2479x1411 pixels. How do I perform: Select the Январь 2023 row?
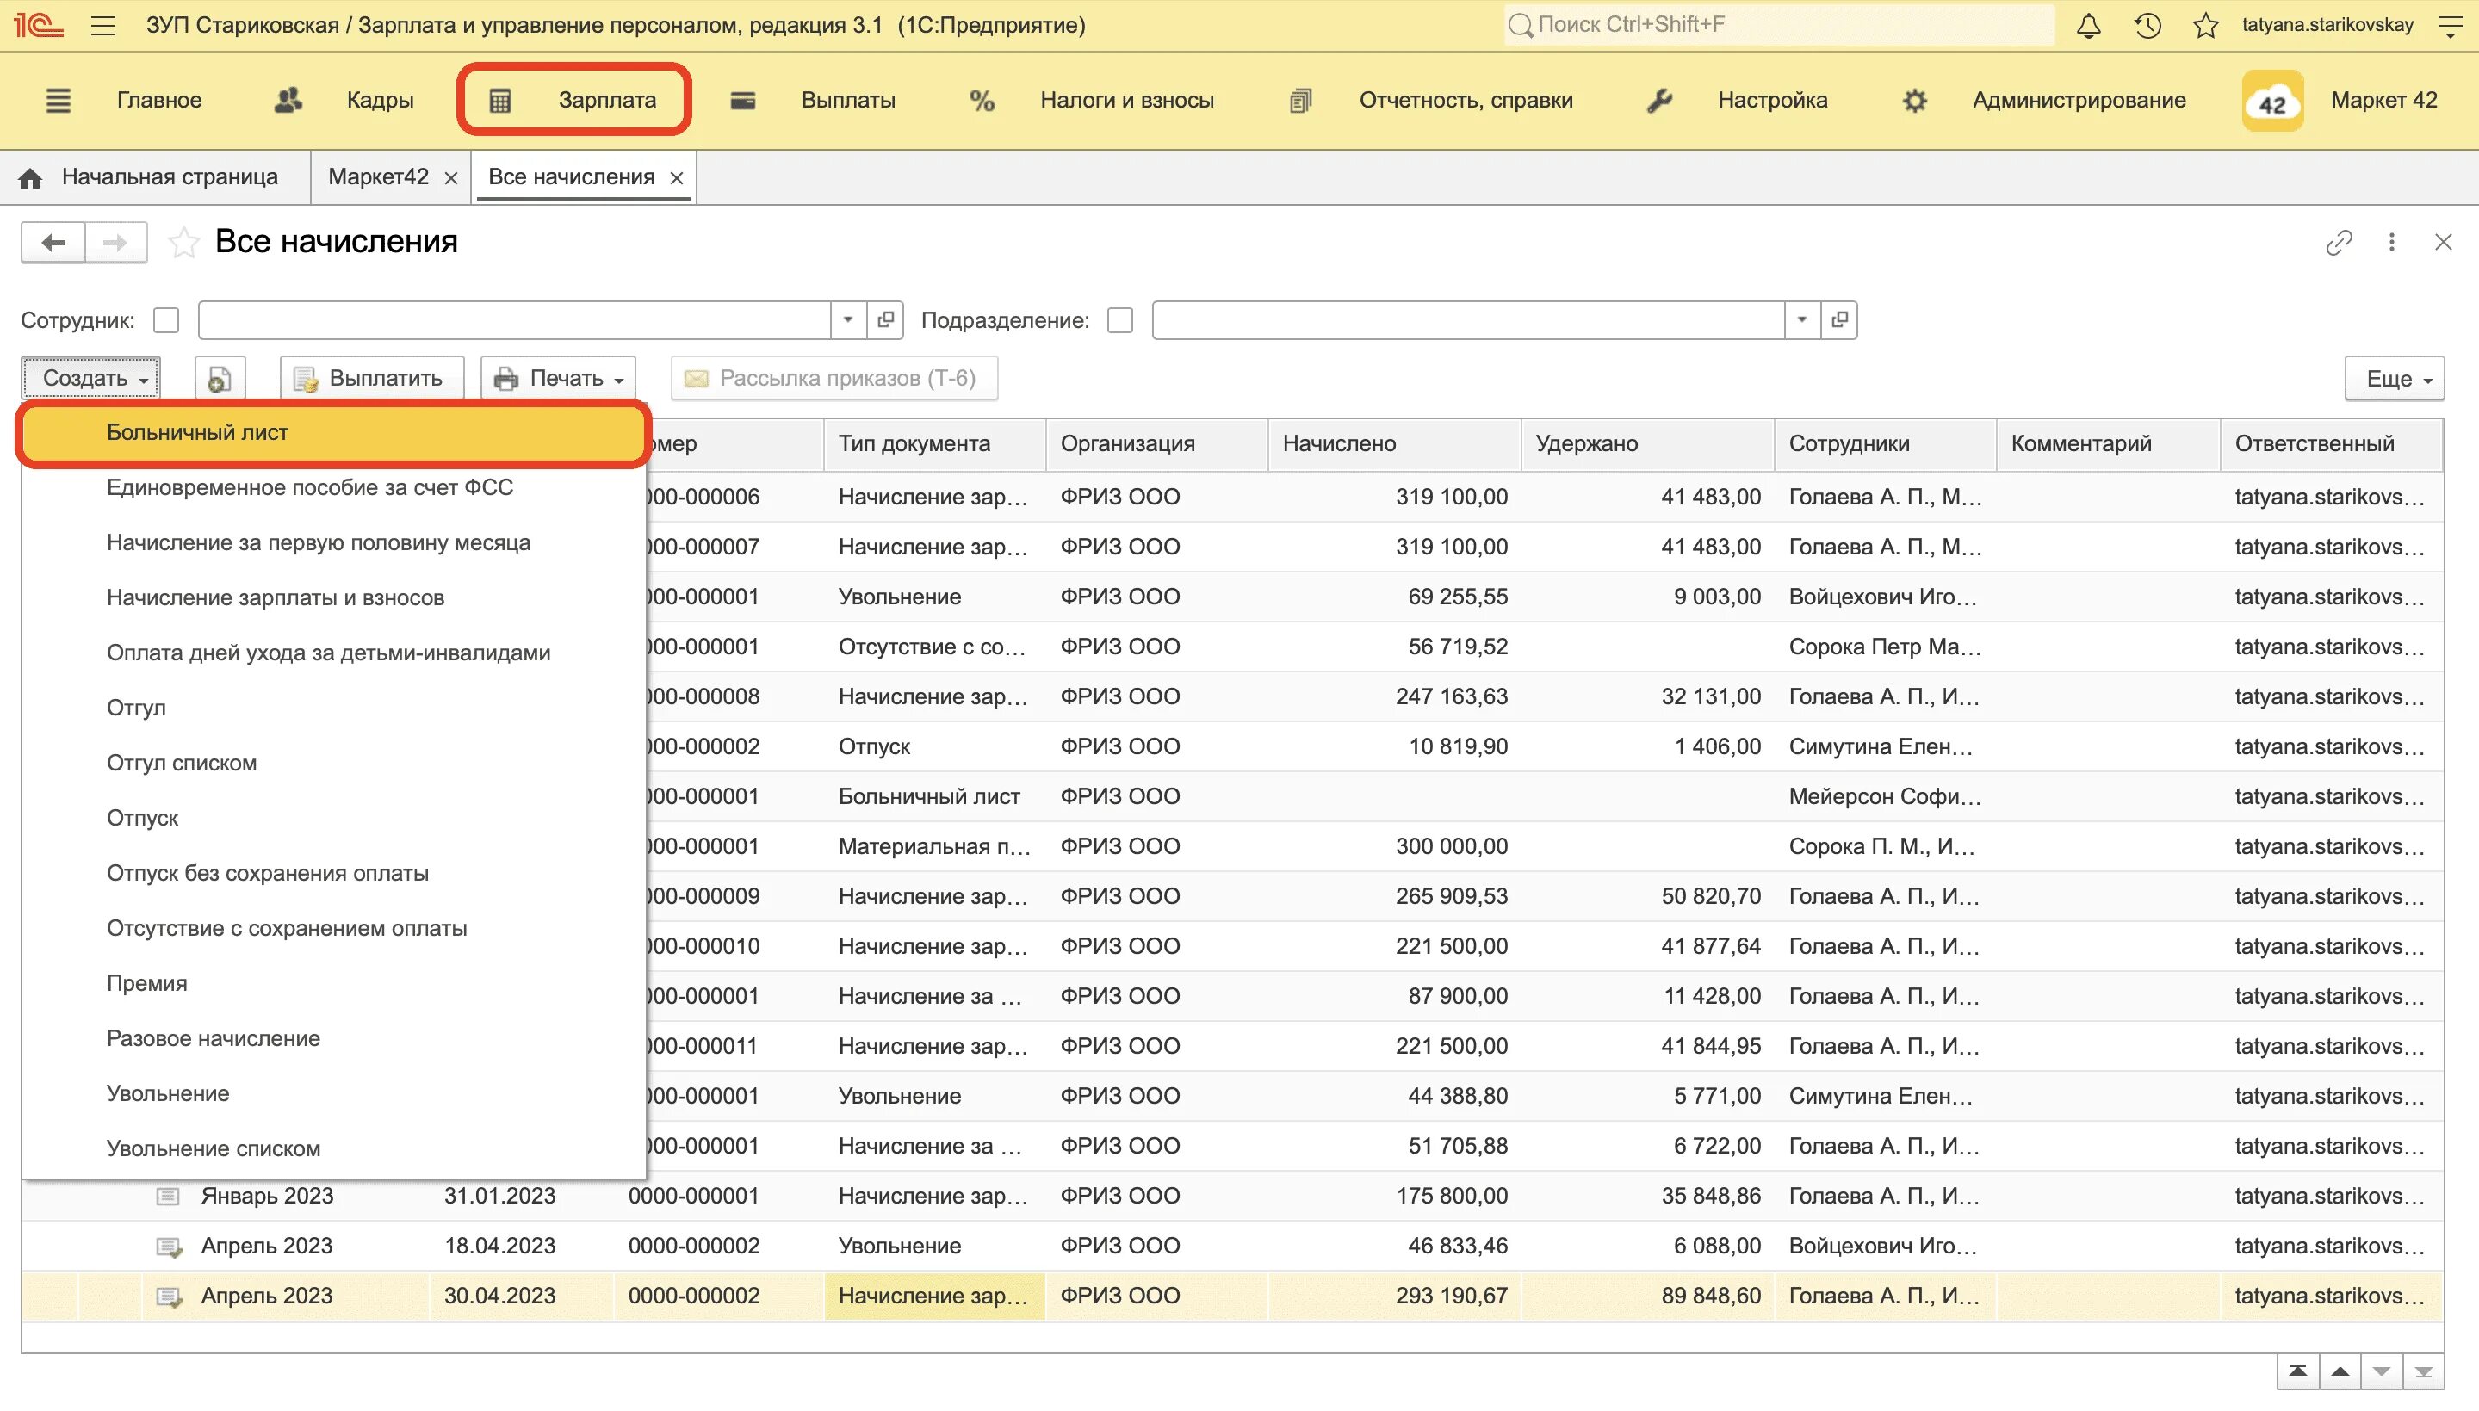1231,1197
